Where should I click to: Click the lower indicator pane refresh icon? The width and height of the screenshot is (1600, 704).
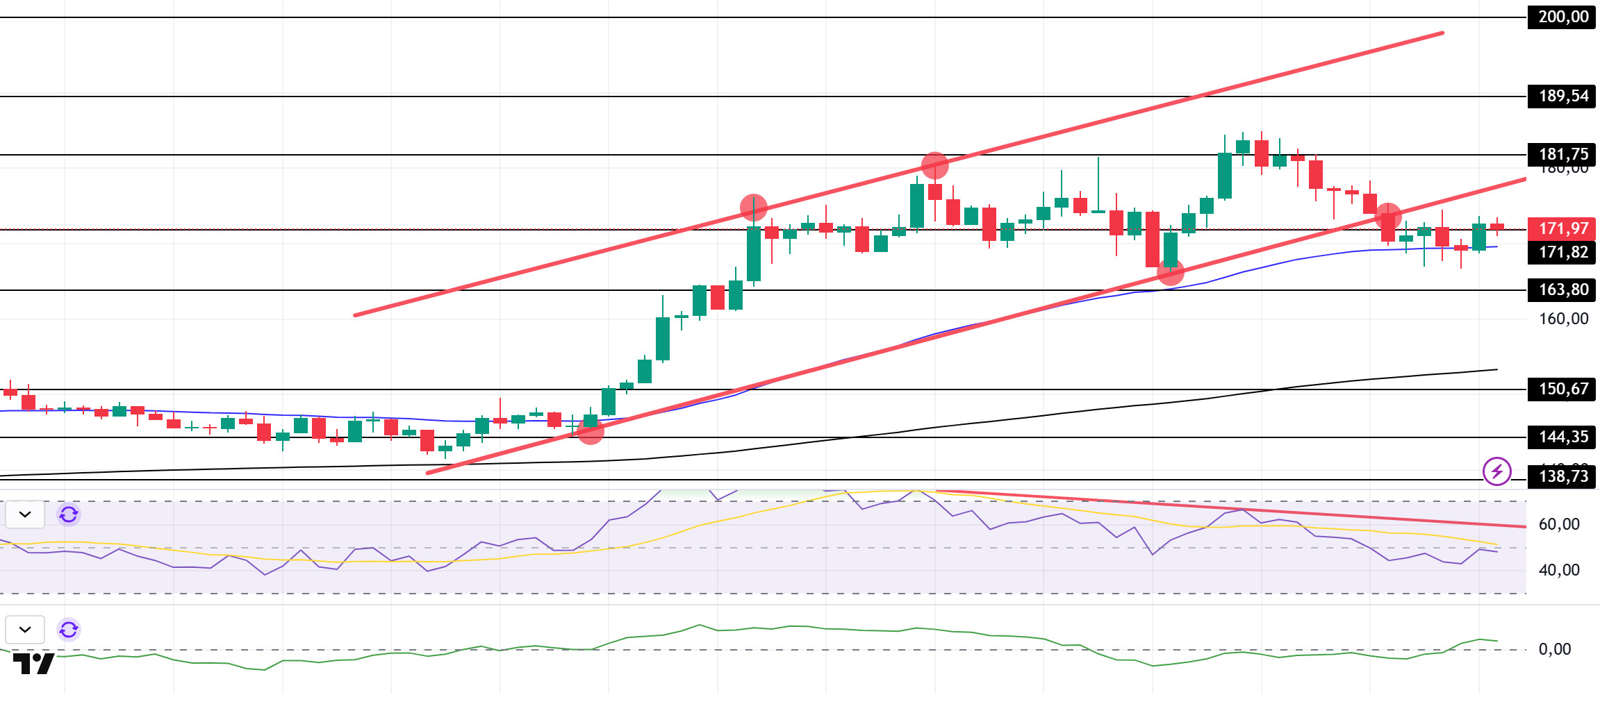[x=69, y=630]
